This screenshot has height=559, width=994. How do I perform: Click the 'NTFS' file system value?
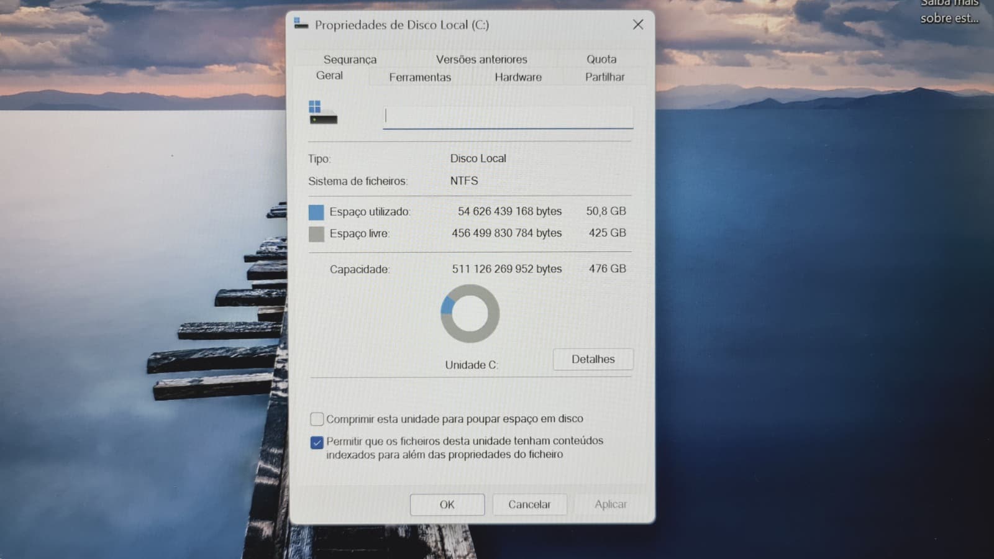464,181
